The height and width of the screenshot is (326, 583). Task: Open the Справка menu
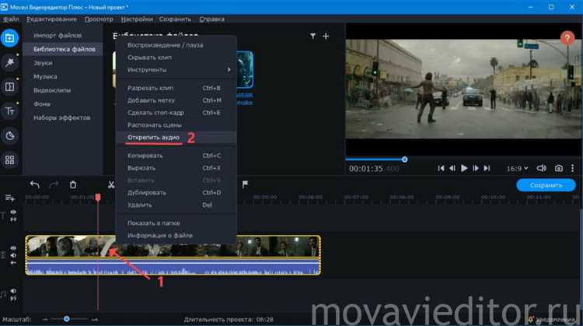[x=211, y=19]
